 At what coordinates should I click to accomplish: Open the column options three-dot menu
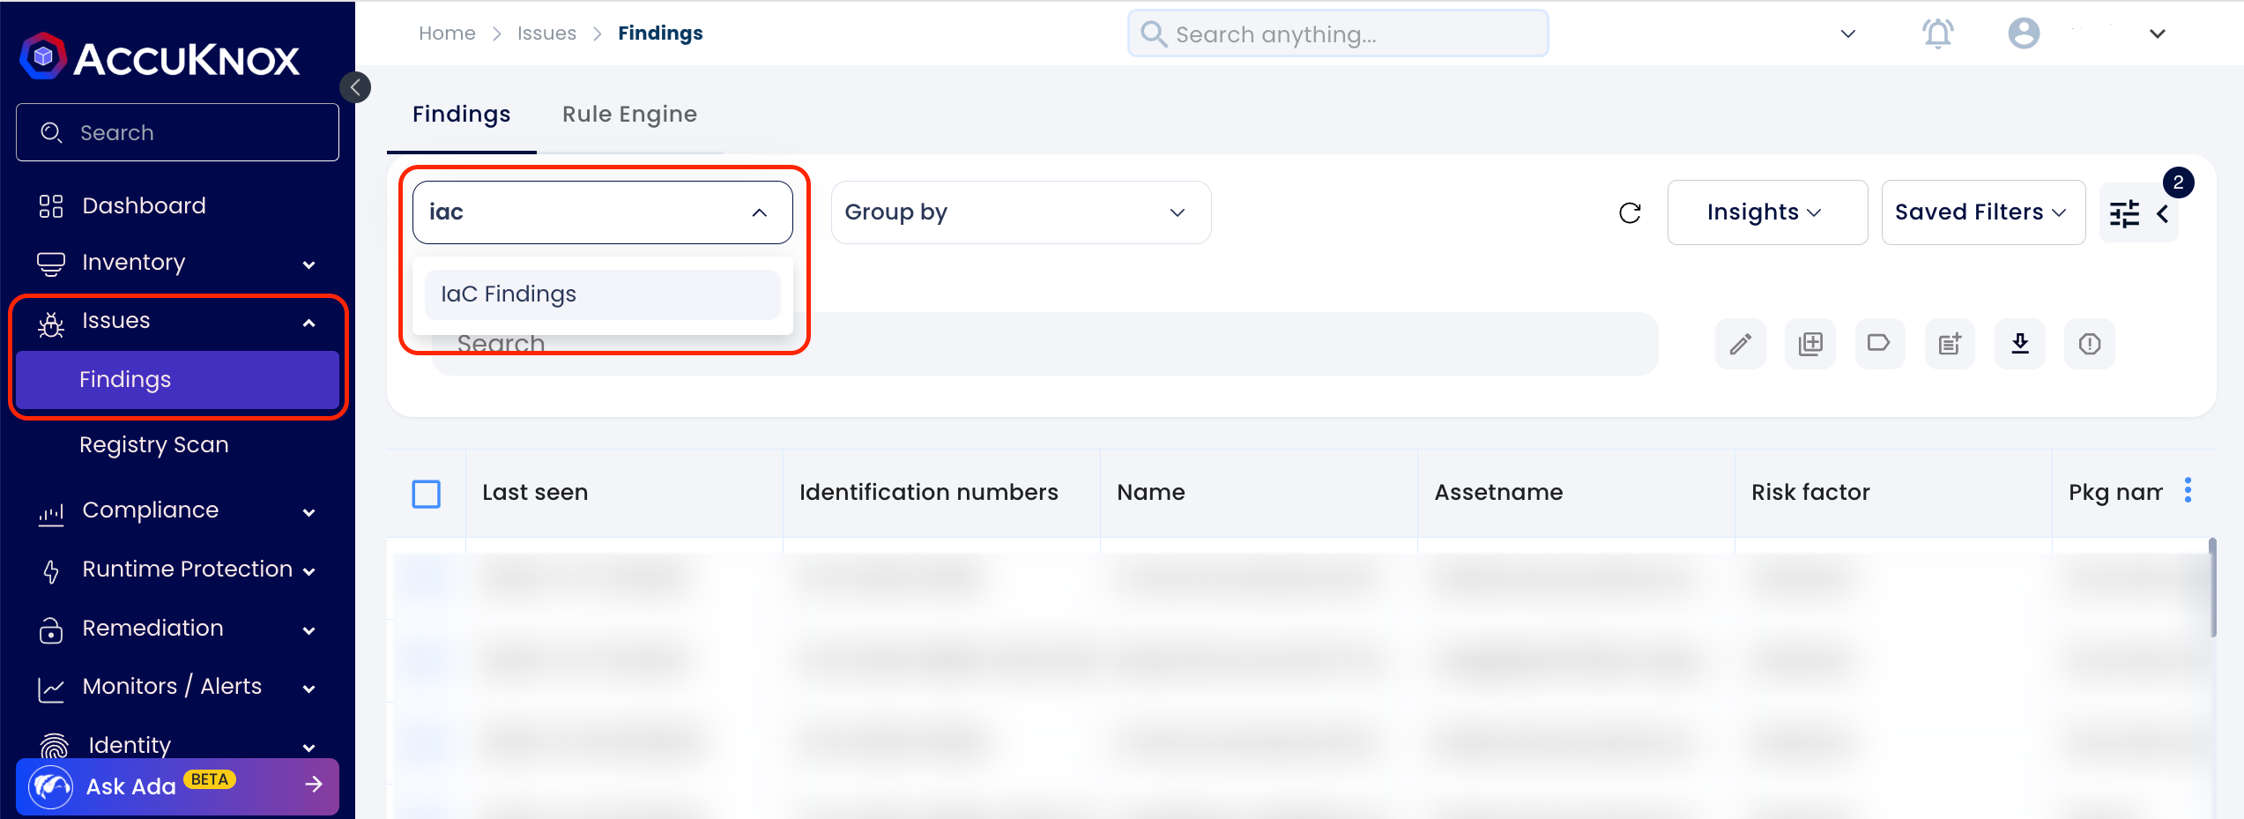[2188, 490]
